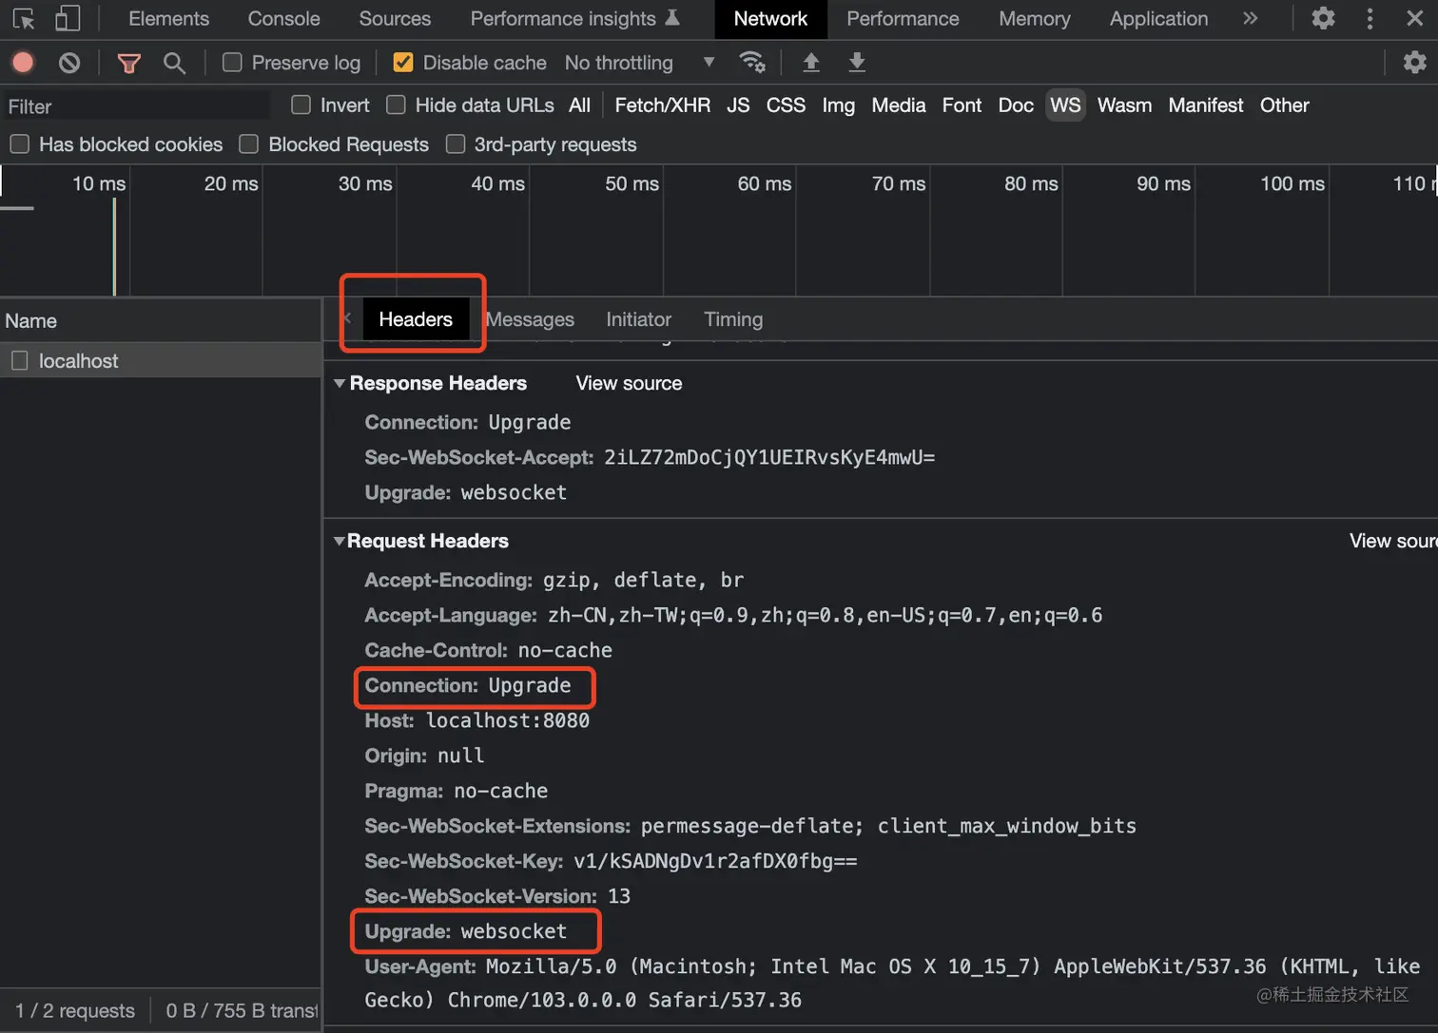Viewport: 1438px width, 1033px height.
Task: Select the Network tab
Action: point(770,19)
